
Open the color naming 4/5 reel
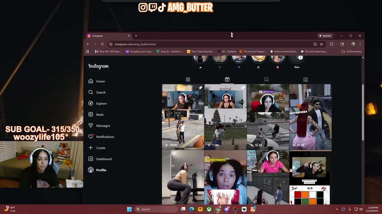[x=310, y=177]
